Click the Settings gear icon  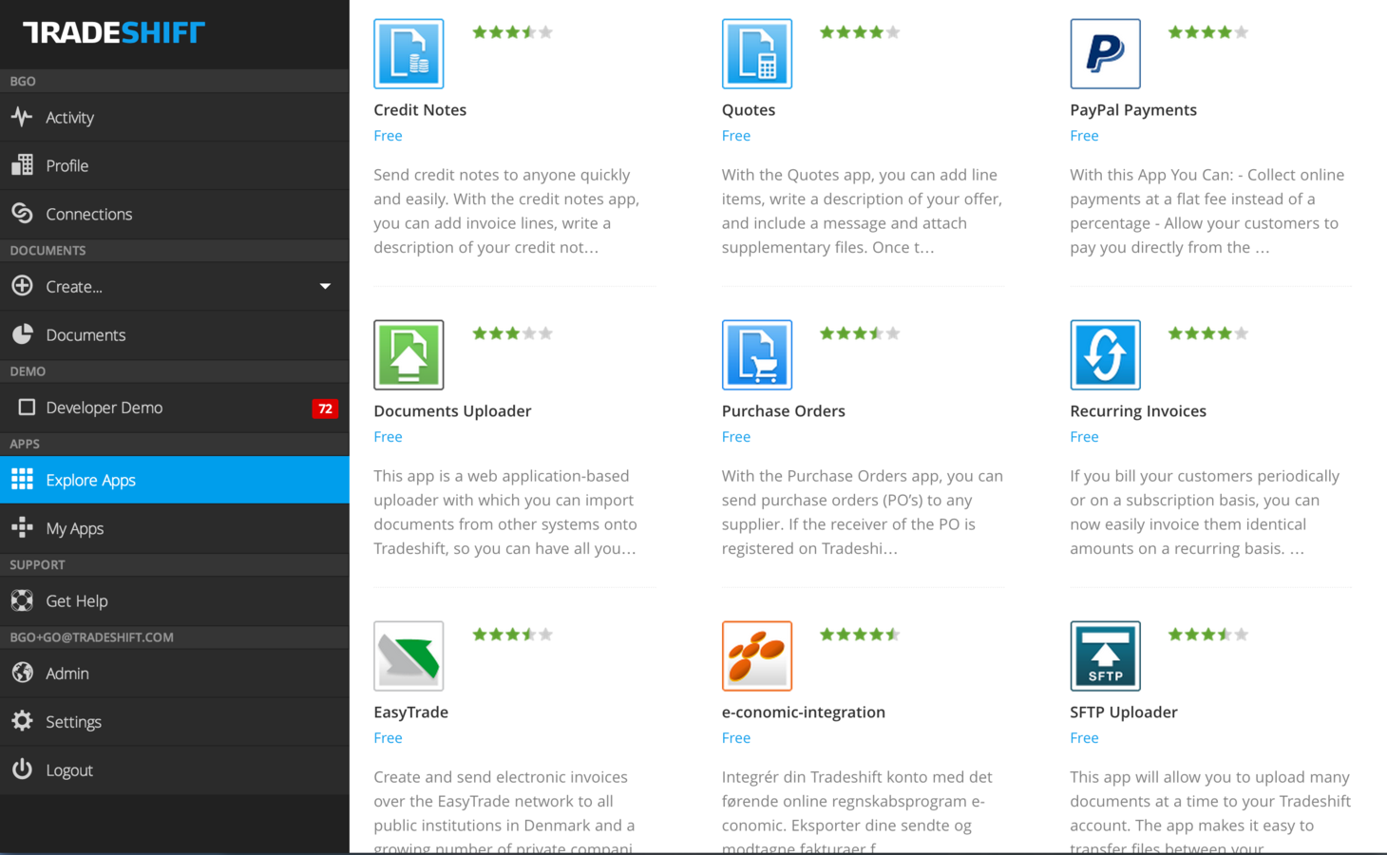22,721
